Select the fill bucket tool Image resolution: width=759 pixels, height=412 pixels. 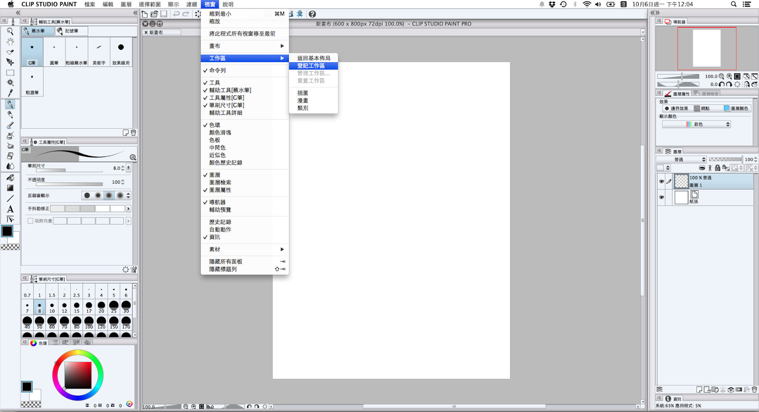(x=10, y=178)
